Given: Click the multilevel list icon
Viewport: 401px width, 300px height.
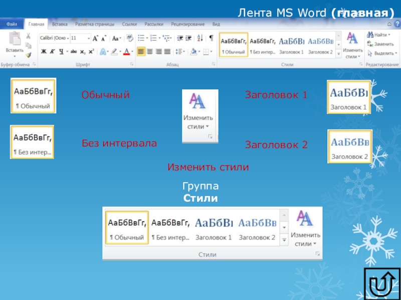Looking at the screenshot, I should (166, 38).
